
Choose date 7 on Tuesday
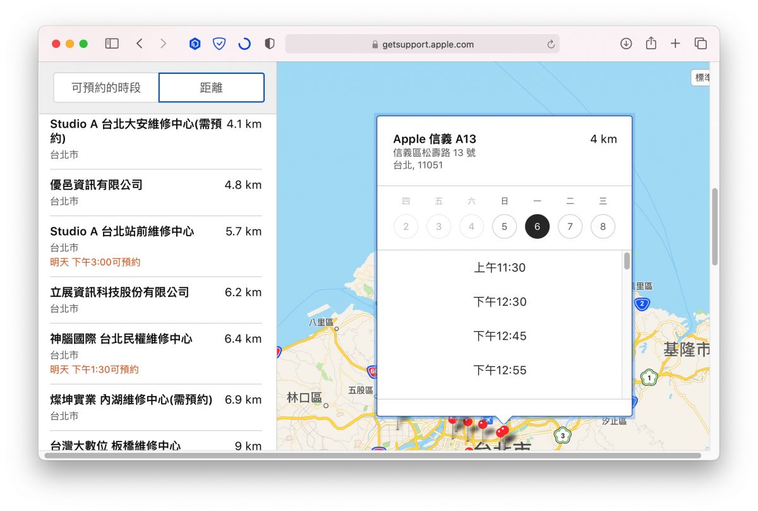[570, 226]
